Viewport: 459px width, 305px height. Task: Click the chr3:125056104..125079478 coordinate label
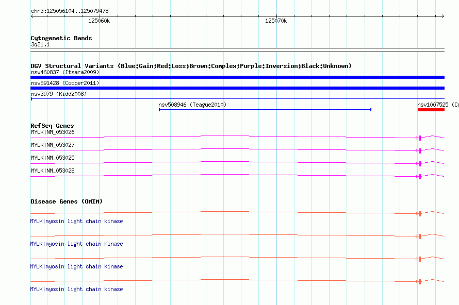pyautogui.click(x=70, y=11)
